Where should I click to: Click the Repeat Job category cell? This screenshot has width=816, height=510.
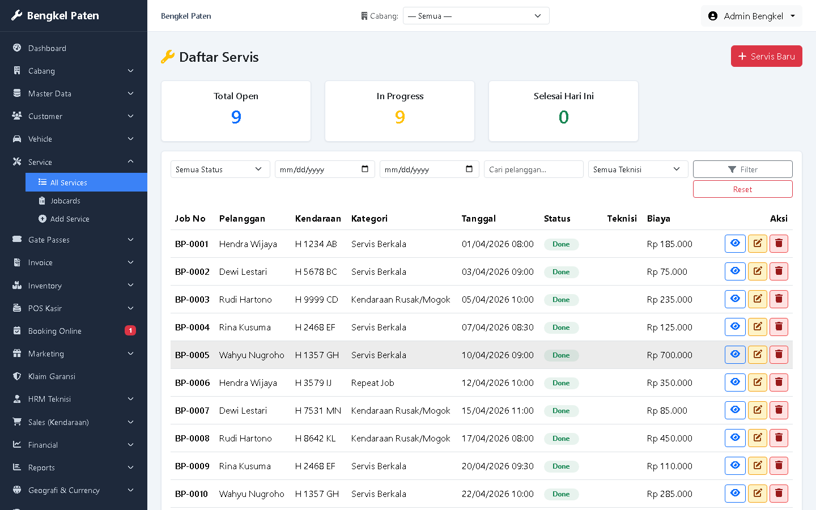click(x=372, y=382)
